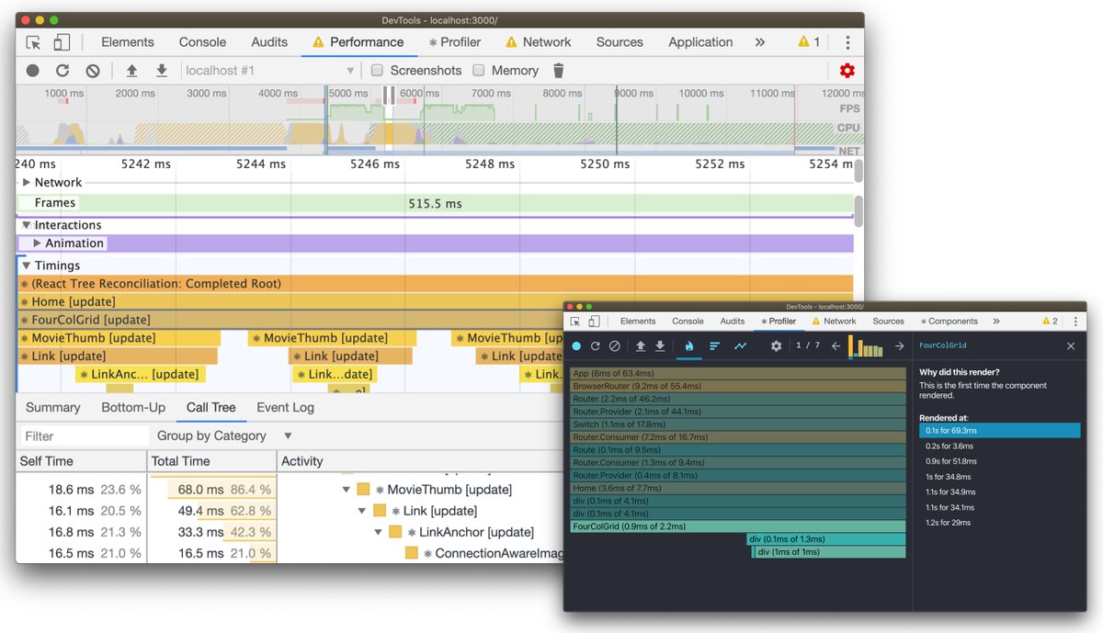The height and width of the screenshot is (633, 1103).
Task: Load a profile with the upload arrow
Action: coord(131,71)
